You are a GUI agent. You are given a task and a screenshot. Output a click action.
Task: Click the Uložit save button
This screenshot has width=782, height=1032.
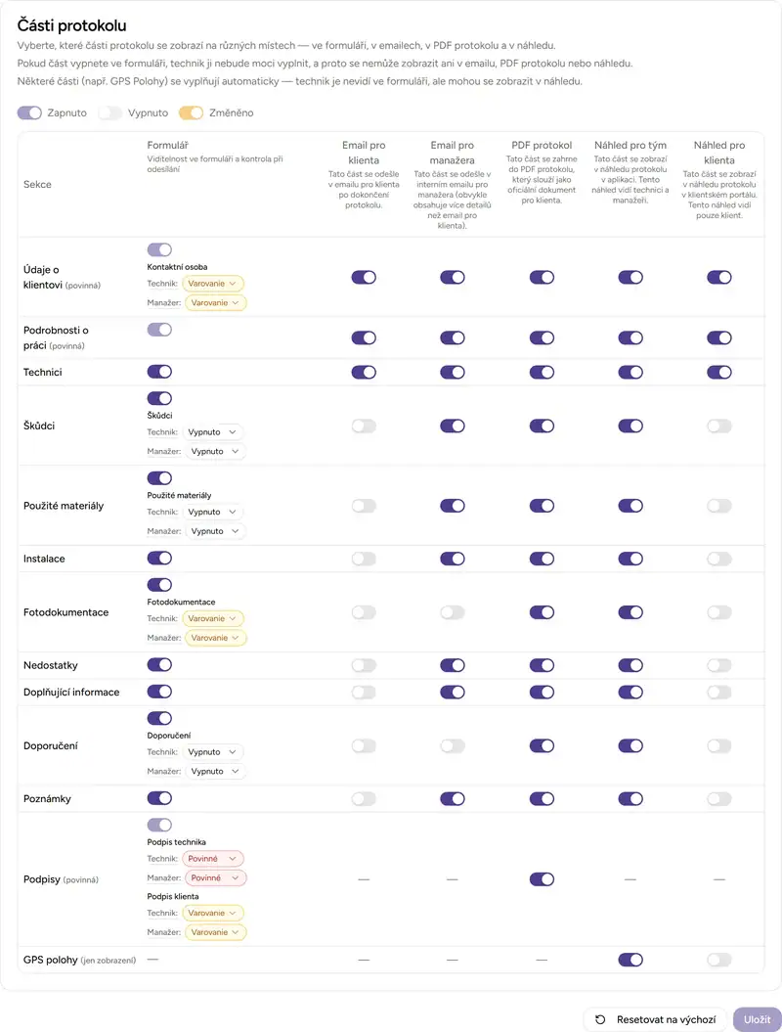[757, 1019]
